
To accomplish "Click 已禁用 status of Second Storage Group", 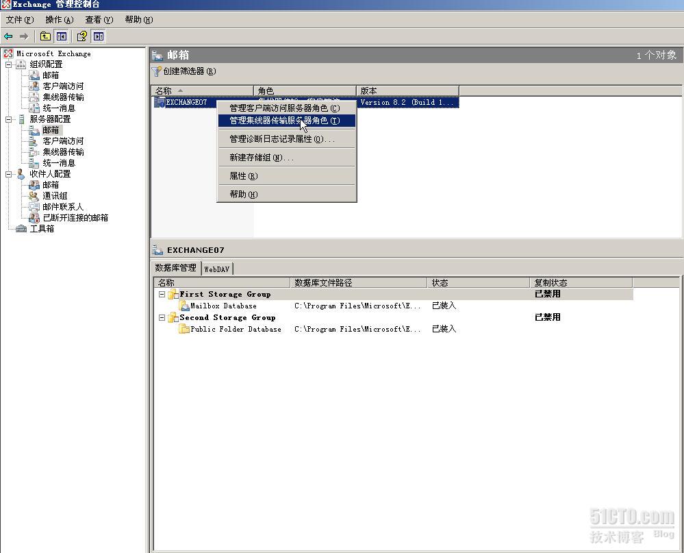I will point(548,317).
